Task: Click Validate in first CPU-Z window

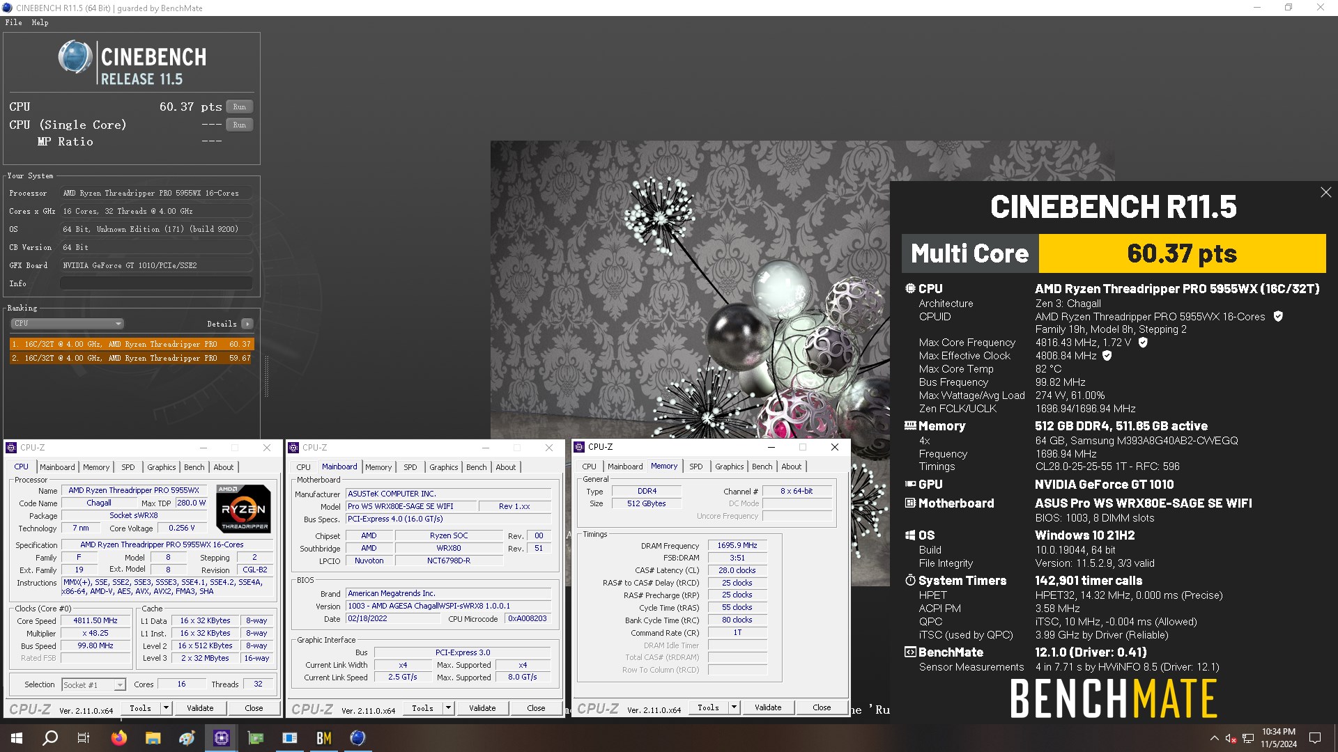Action: [x=200, y=708]
